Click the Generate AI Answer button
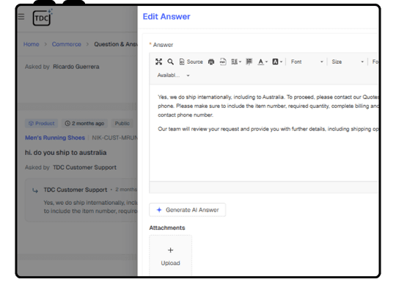Image resolution: width=396 pixels, height=282 pixels. coord(188,210)
